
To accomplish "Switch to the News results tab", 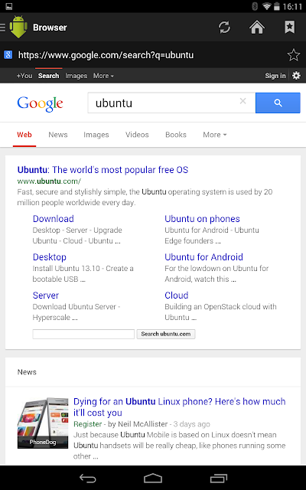I will 58,135.
